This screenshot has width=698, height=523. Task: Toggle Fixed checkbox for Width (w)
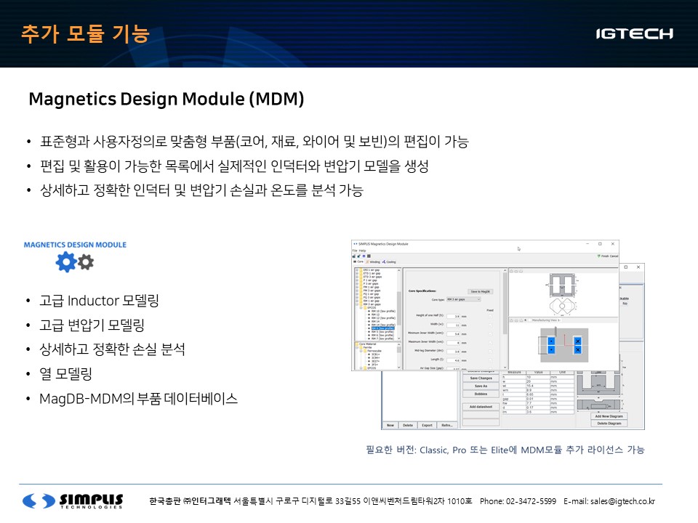(491, 325)
